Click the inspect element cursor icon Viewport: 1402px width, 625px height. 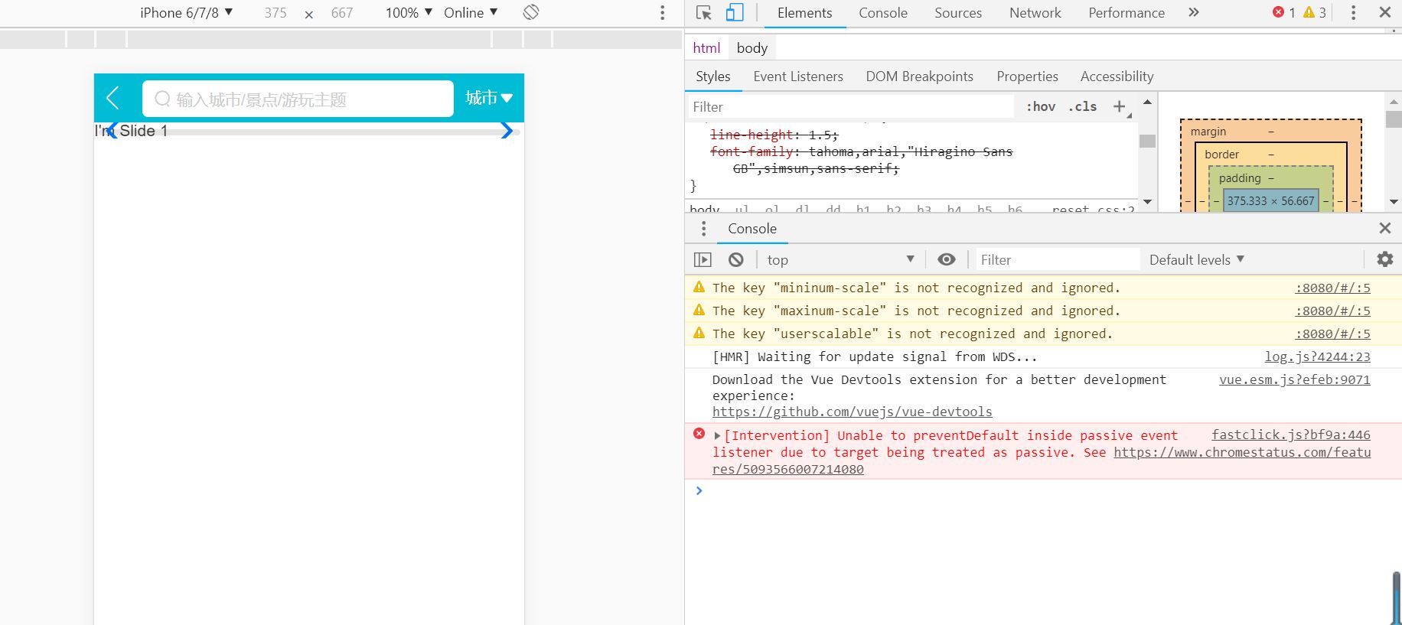tap(703, 12)
